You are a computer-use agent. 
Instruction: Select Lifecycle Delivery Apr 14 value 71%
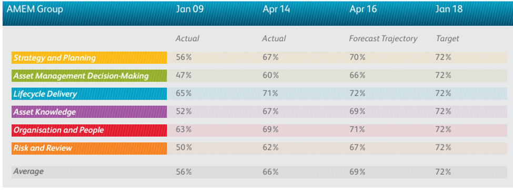[x=270, y=94]
